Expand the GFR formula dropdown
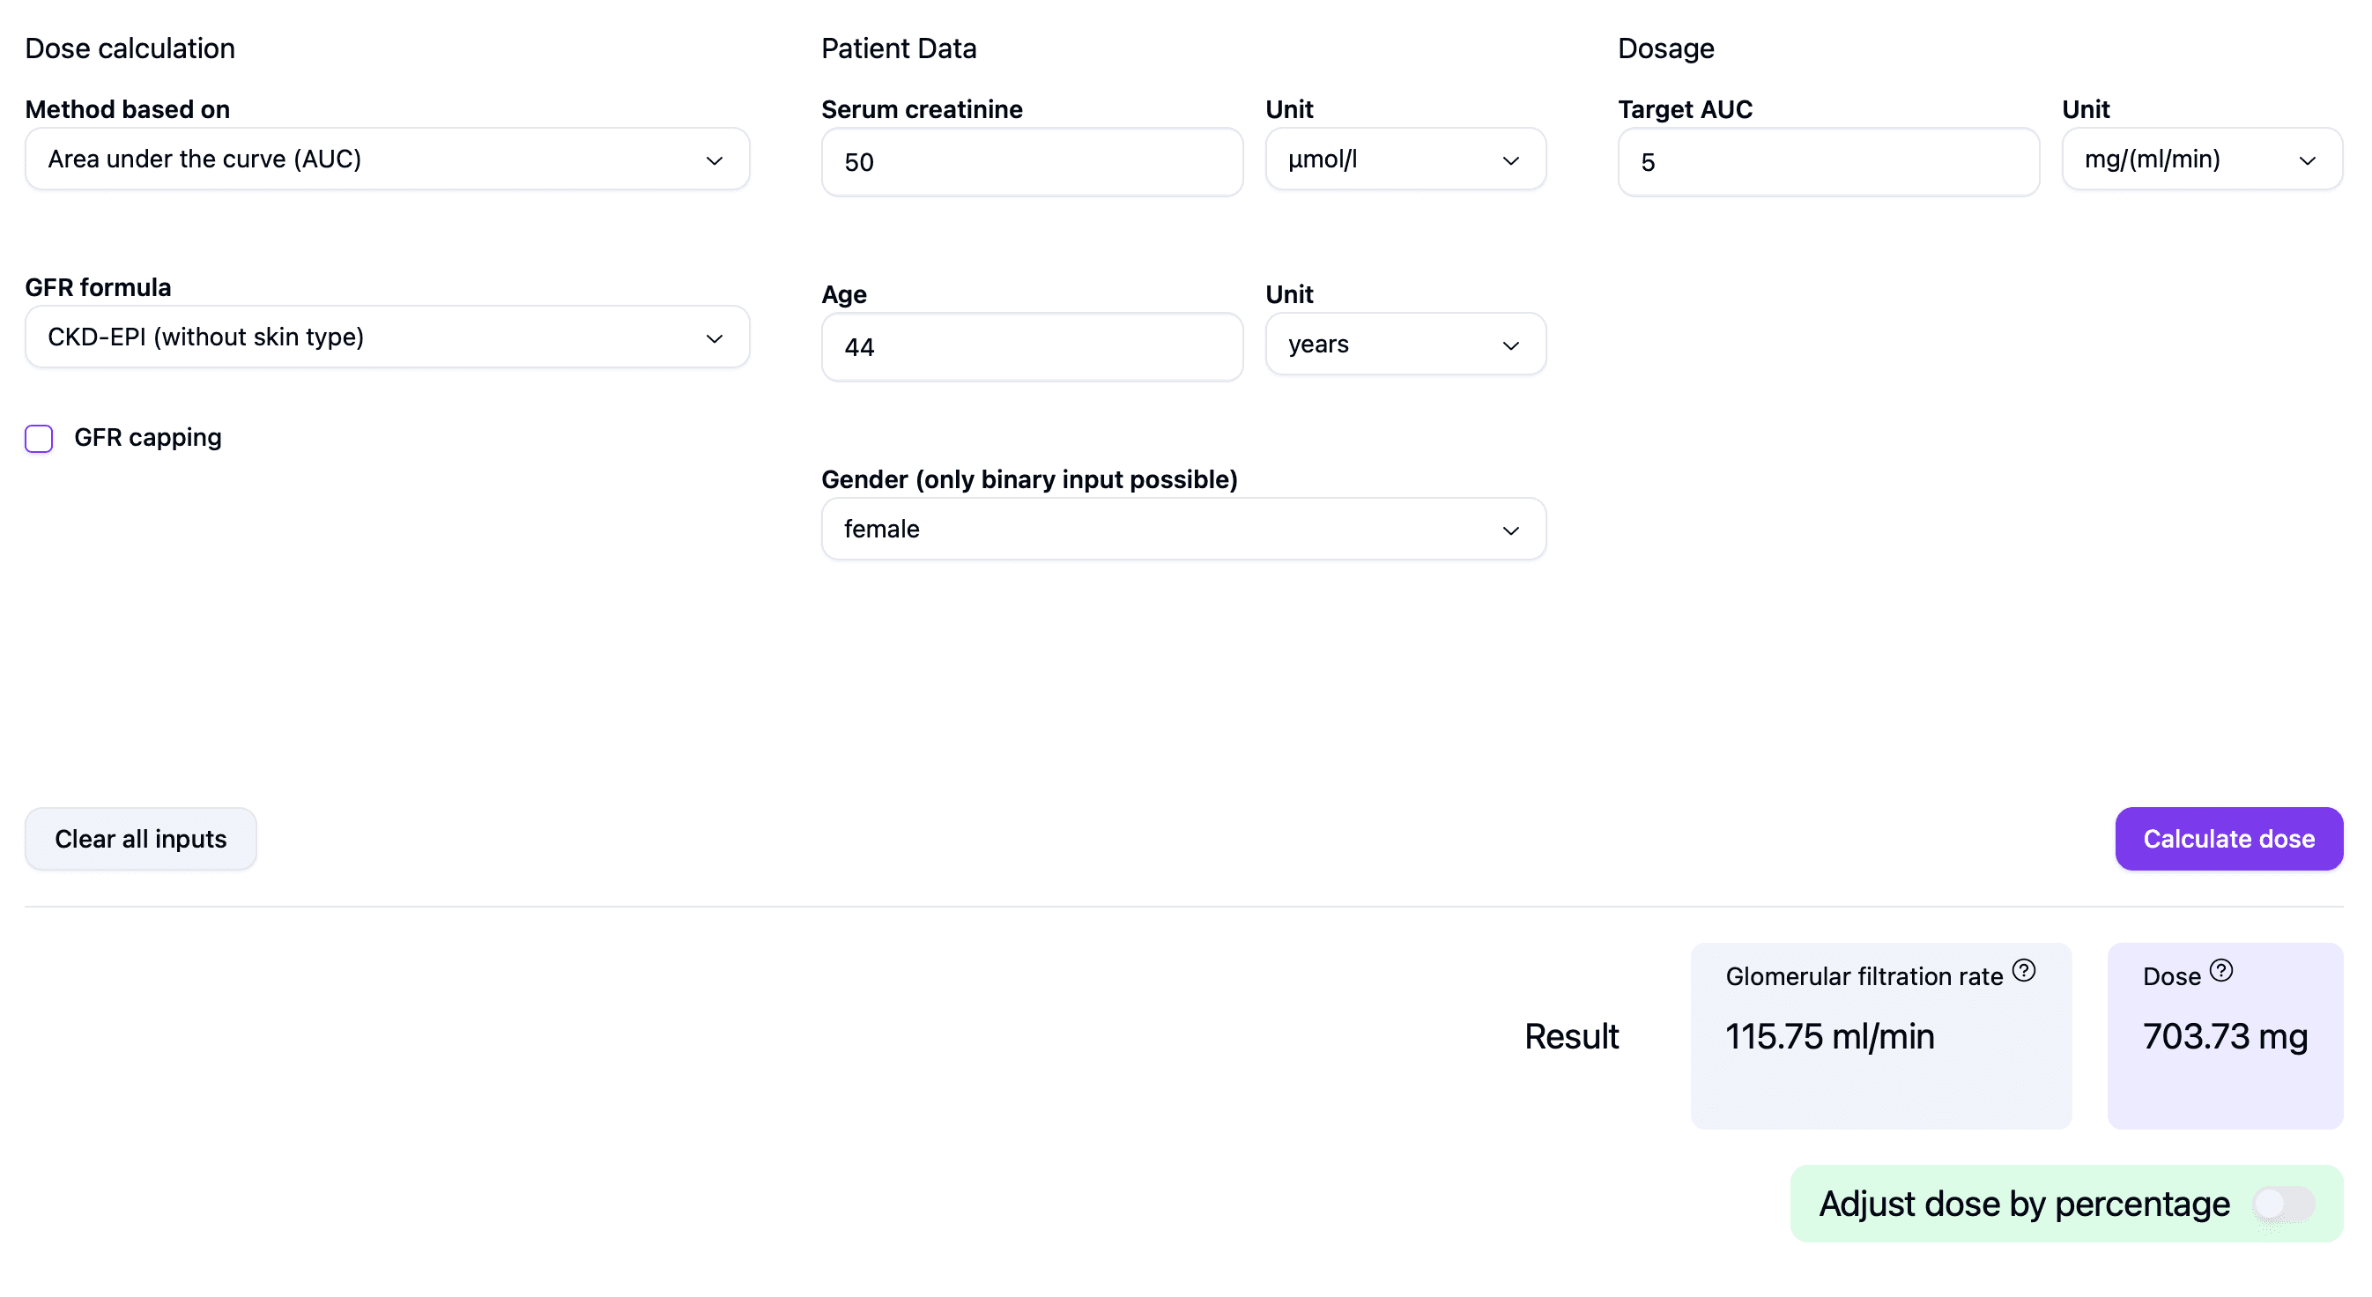Screen dimensions: 2372x1297 coord(387,337)
